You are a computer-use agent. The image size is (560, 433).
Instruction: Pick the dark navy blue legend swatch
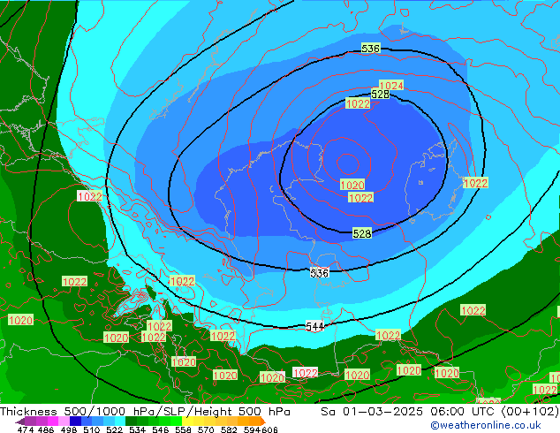75,421
